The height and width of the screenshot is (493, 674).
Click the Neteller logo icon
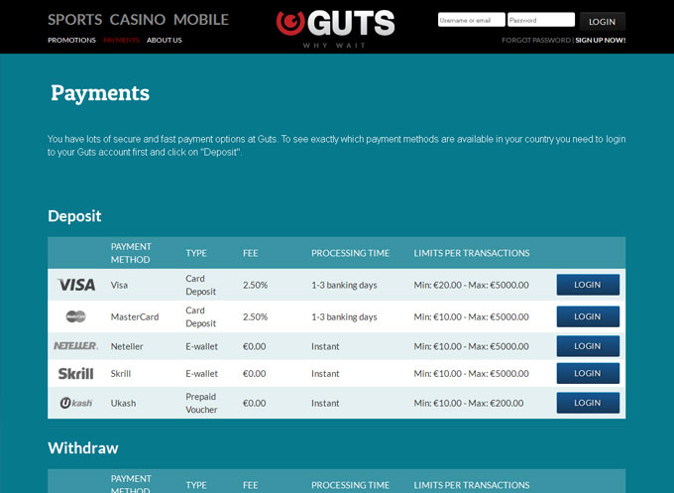(x=75, y=346)
